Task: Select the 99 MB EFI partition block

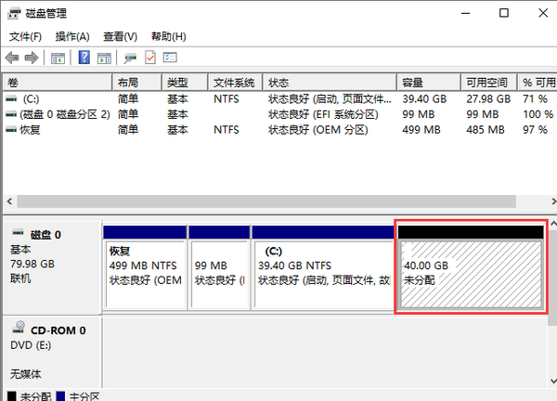Action: pyautogui.click(x=217, y=274)
